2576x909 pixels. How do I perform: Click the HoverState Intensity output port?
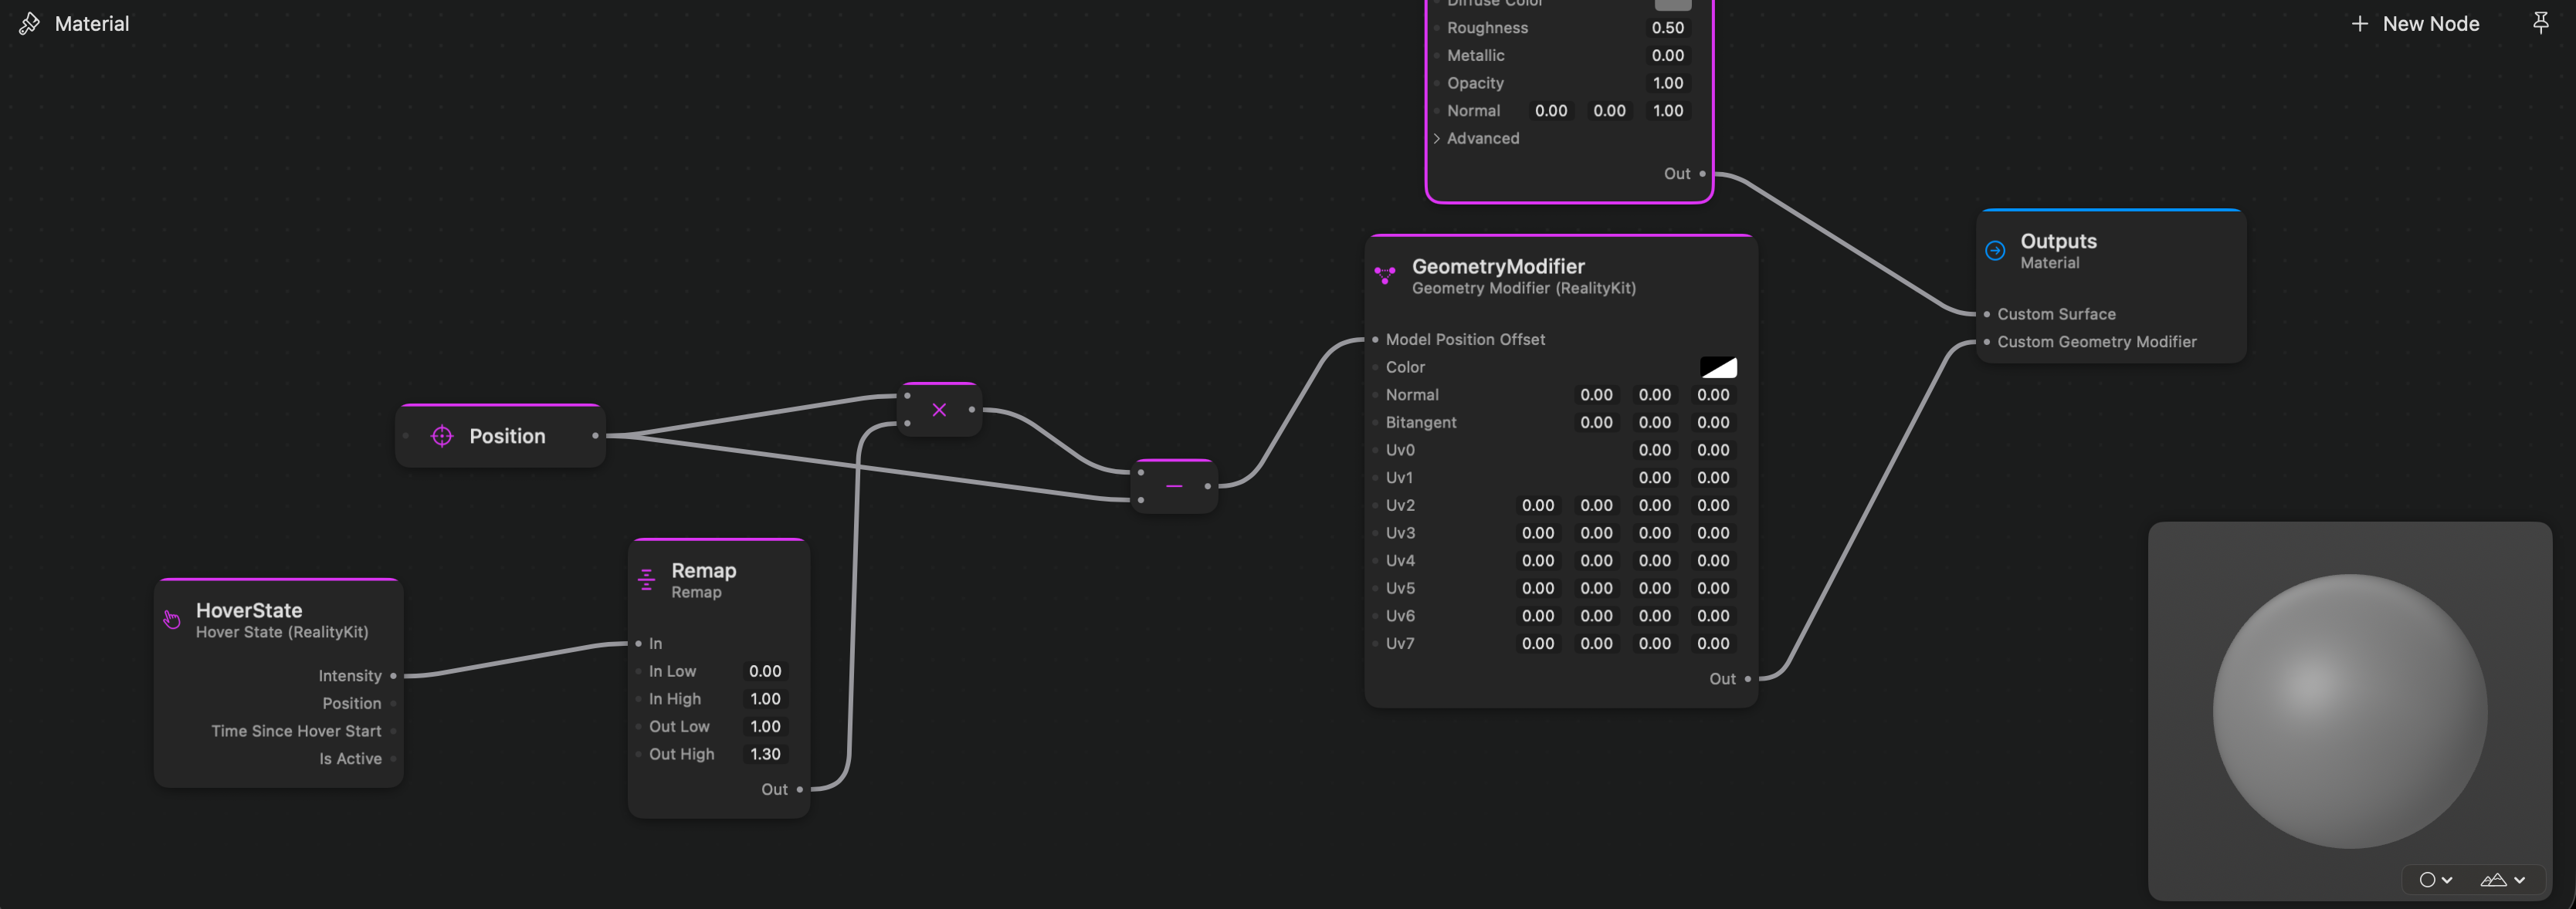(x=393, y=676)
